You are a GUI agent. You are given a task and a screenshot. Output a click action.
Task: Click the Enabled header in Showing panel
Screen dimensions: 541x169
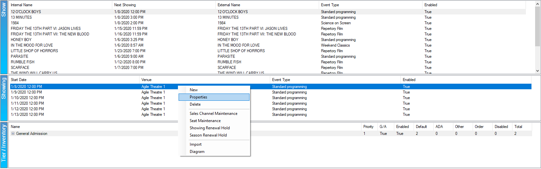point(409,80)
